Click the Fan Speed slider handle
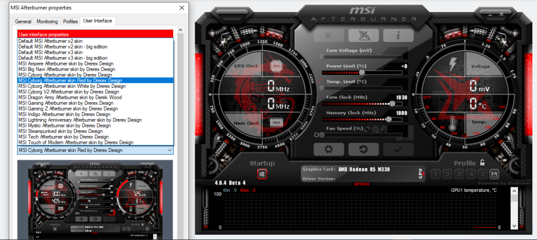The image size is (537, 240). point(322,135)
